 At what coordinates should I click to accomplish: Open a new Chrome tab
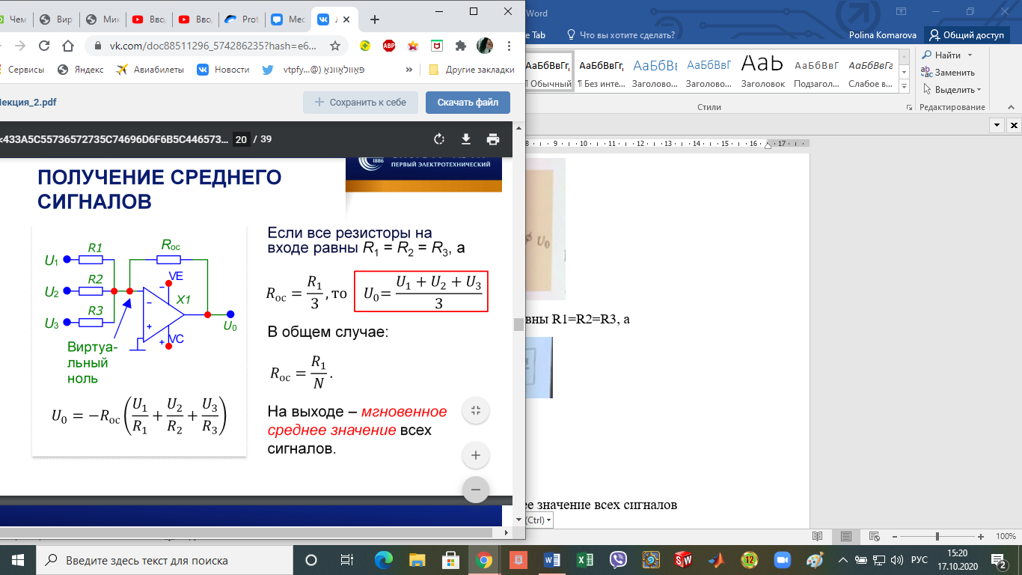pos(375,19)
